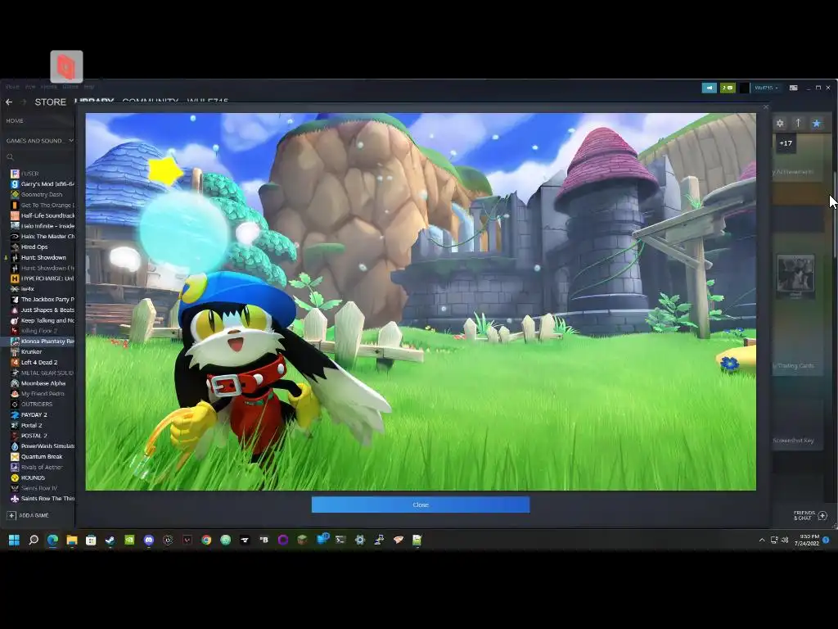Click ADD A GAME plus button

click(11, 515)
